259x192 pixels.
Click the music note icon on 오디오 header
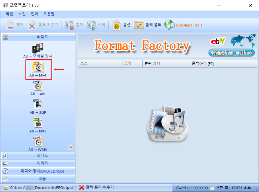pos(5,155)
